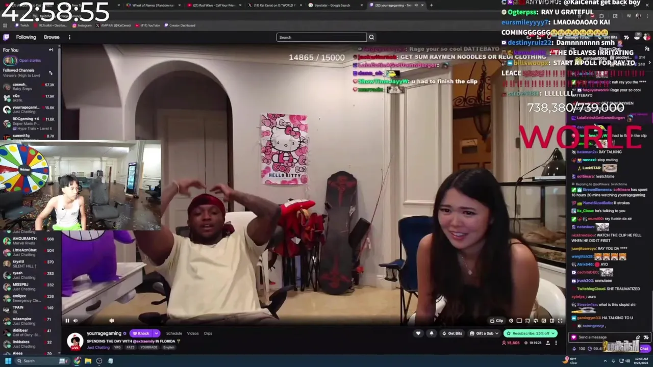
Task: Click the Twitch home logo
Action: pos(6,37)
